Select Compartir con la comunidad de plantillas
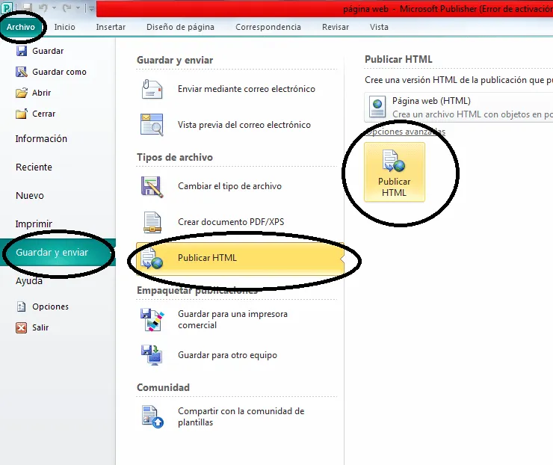The image size is (553, 465). [240, 416]
